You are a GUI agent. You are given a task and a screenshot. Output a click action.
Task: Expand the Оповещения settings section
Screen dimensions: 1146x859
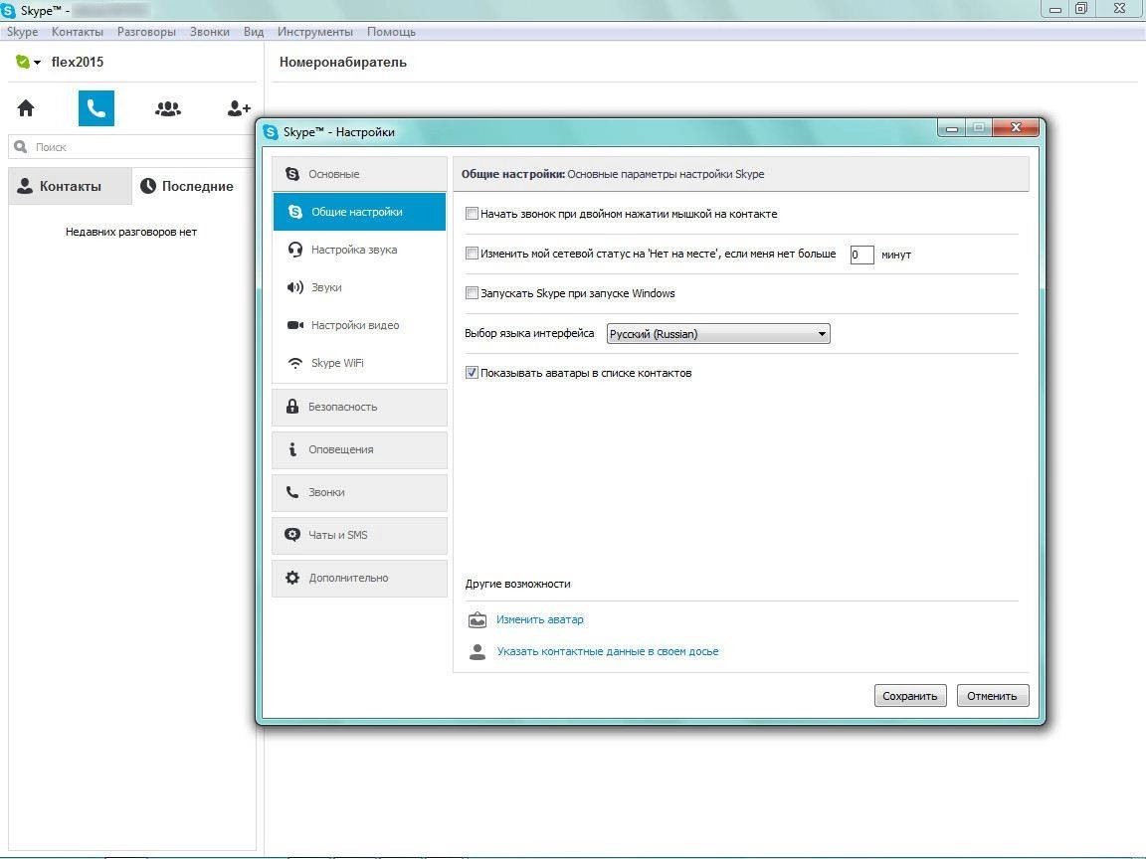tap(359, 449)
